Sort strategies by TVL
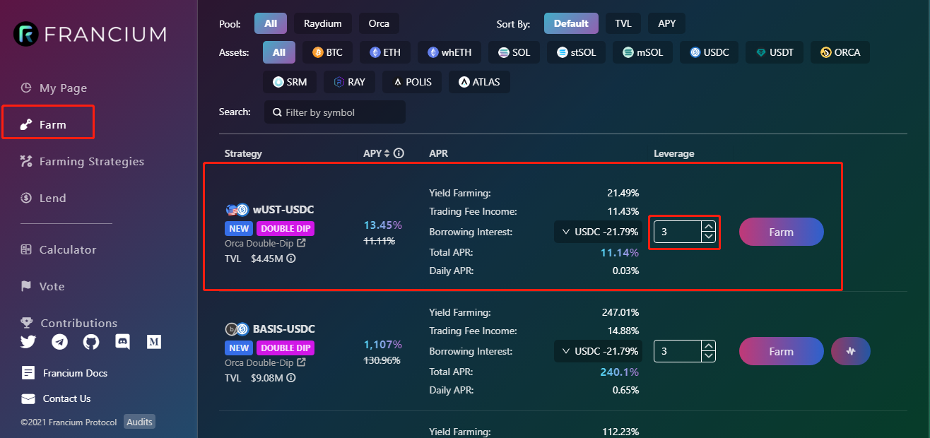This screenshot has height=438, width=930. [623, 23]
